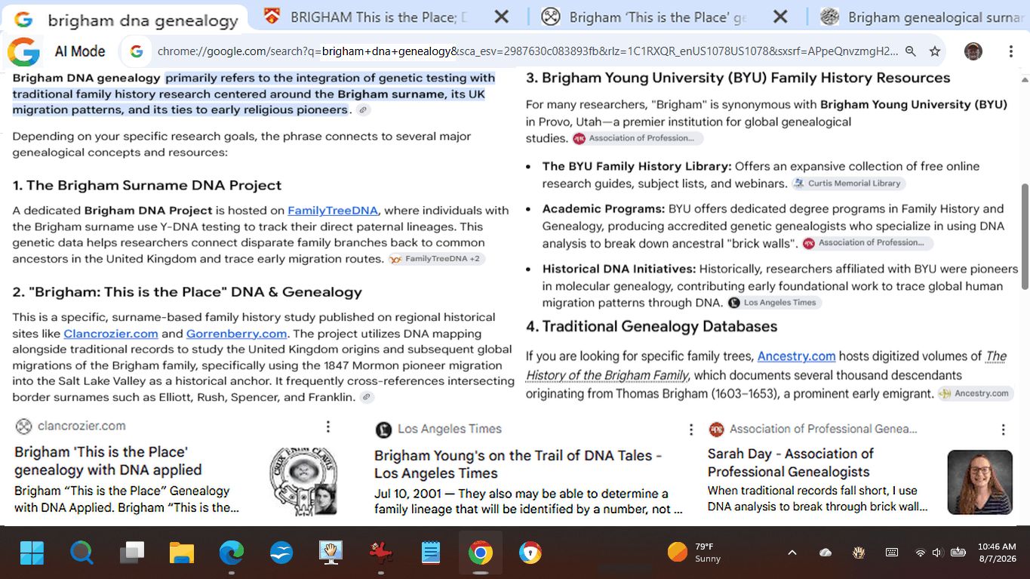
Task: Click the hand icon in the system tray
Action: [x=859, y=553]
